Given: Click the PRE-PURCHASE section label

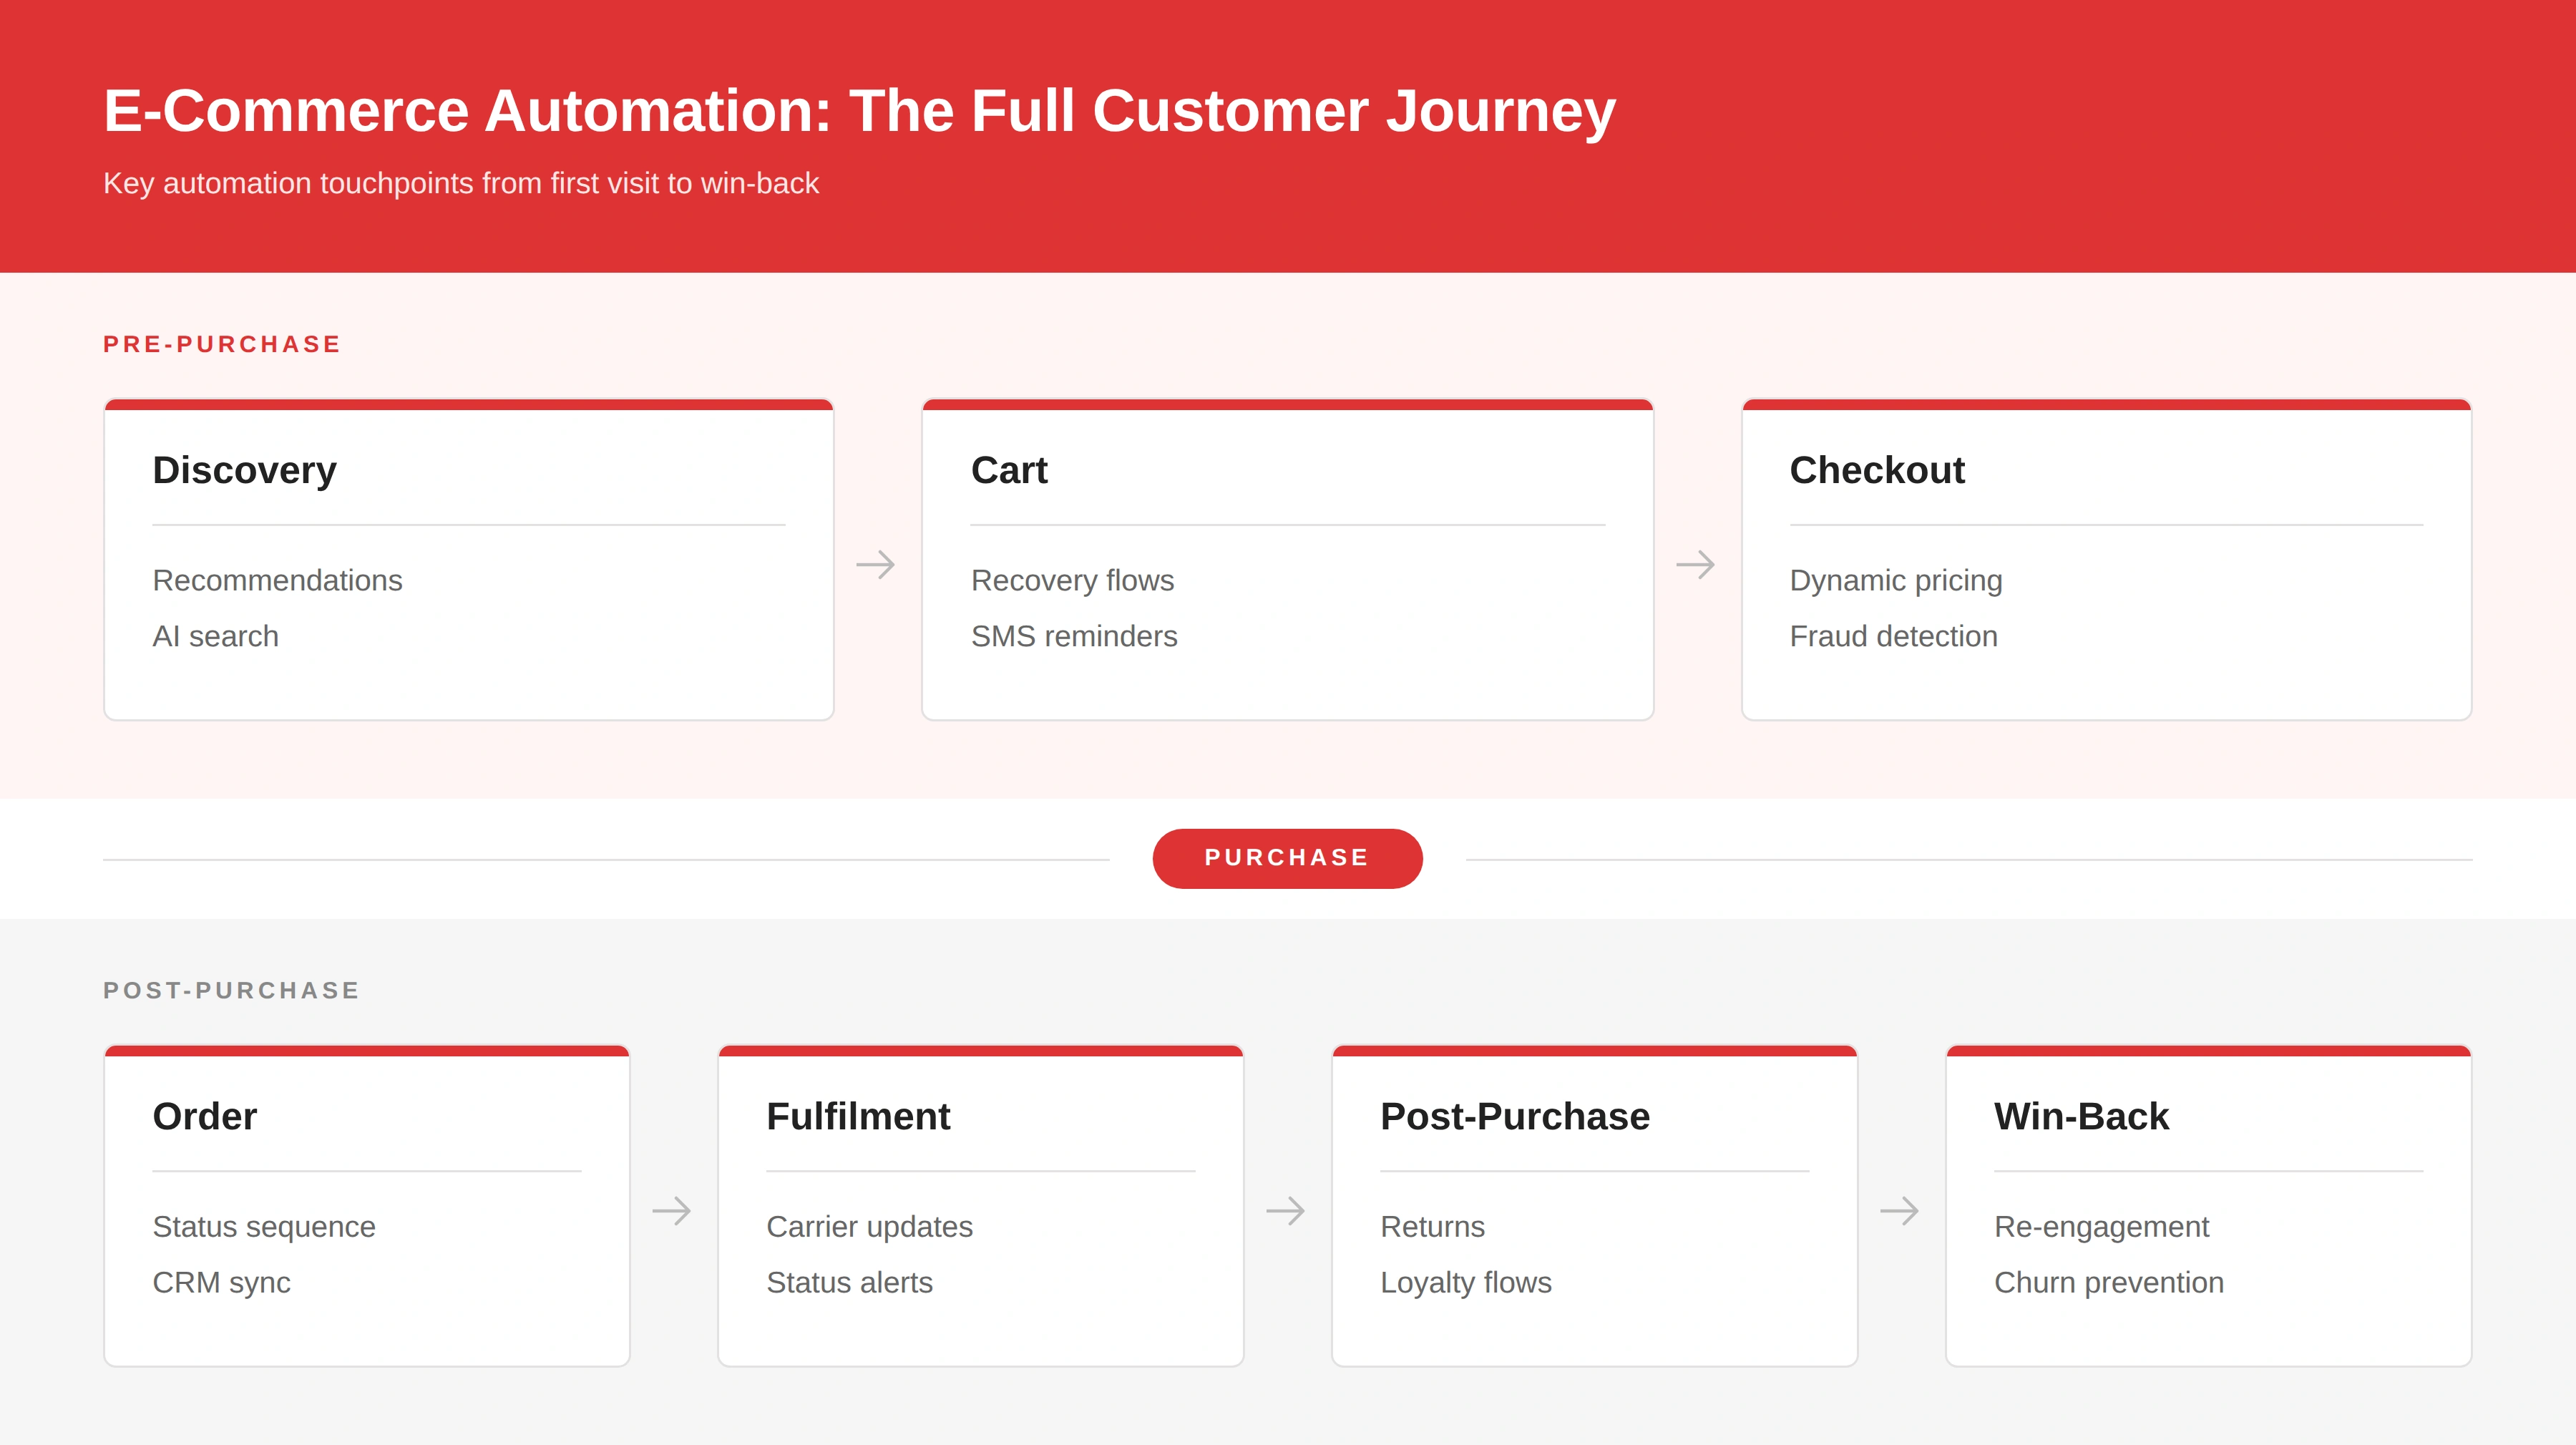Looking at the screenshot, I should click(x=222, y=344).
